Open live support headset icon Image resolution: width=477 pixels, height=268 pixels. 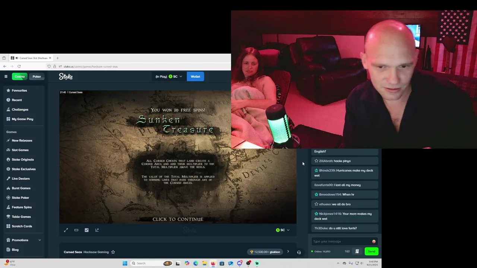pos(299,252)
